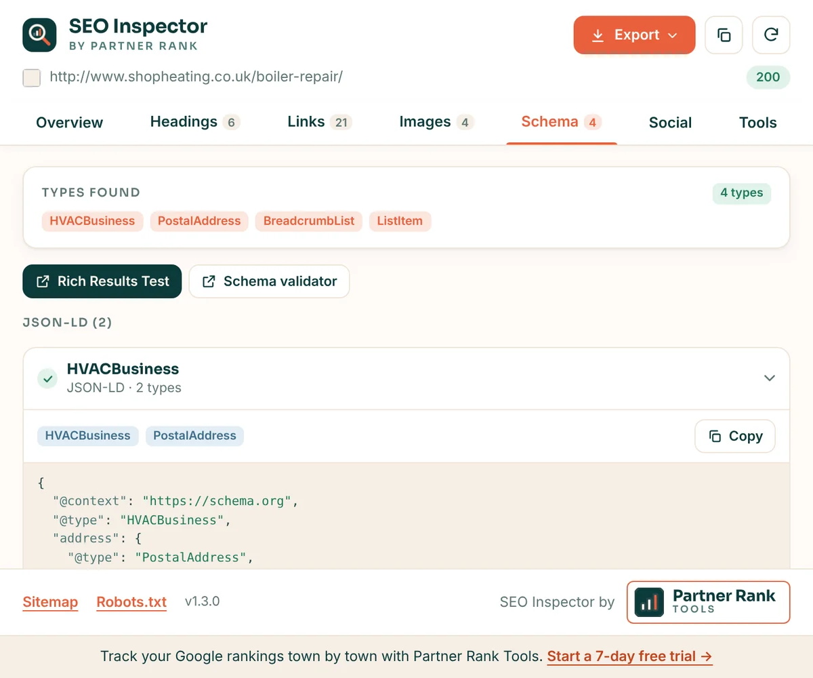This screenshot has width=813, height=678.
Task: Click the green valid checkmark on HVACBusiness
Action: coord(47,378)
